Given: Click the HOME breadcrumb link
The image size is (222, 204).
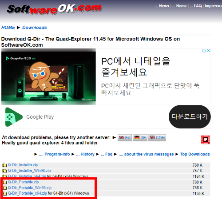Looking at the screenshot, I should (8, 28).
